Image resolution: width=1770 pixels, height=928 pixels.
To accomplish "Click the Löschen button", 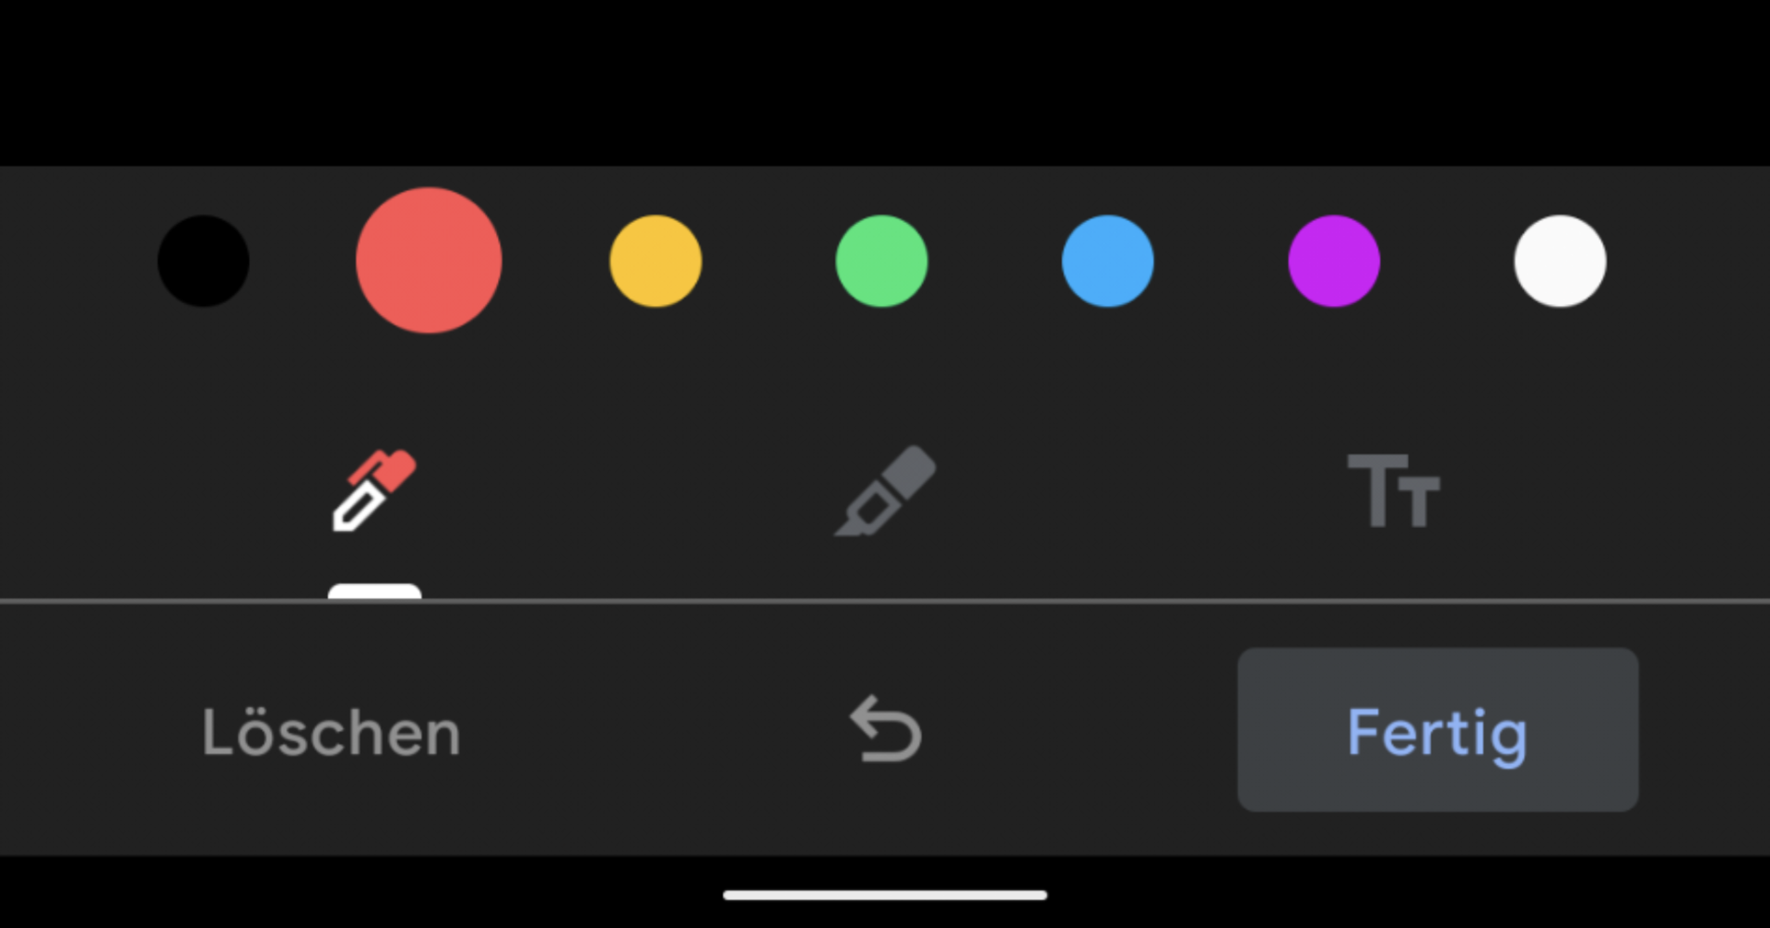I will pyautogui.click(x=331, y=733).
